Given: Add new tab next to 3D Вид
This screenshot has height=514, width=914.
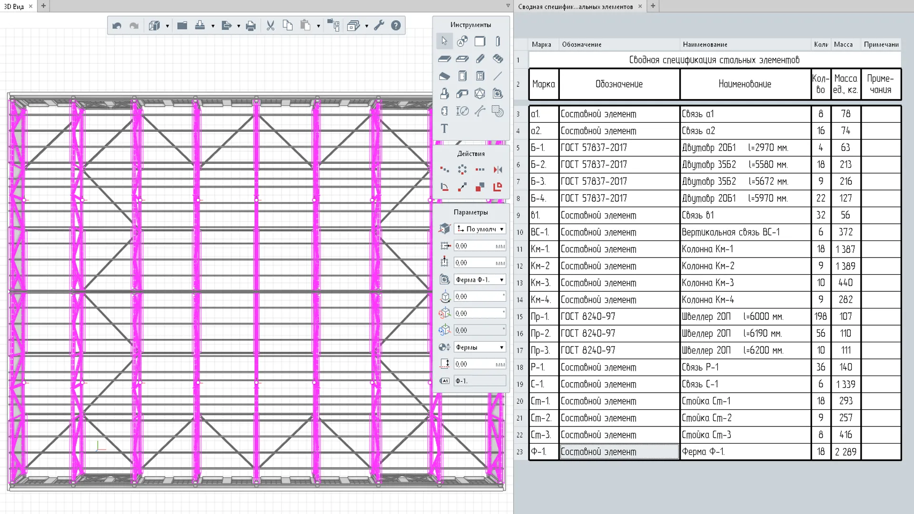Looking at the screenshot, I should click(43, 6).
